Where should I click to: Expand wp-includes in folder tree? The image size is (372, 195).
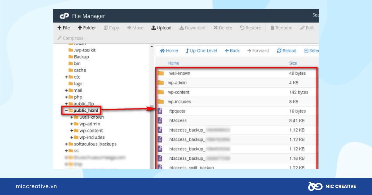pyautogui.click(x=72, y=137)
